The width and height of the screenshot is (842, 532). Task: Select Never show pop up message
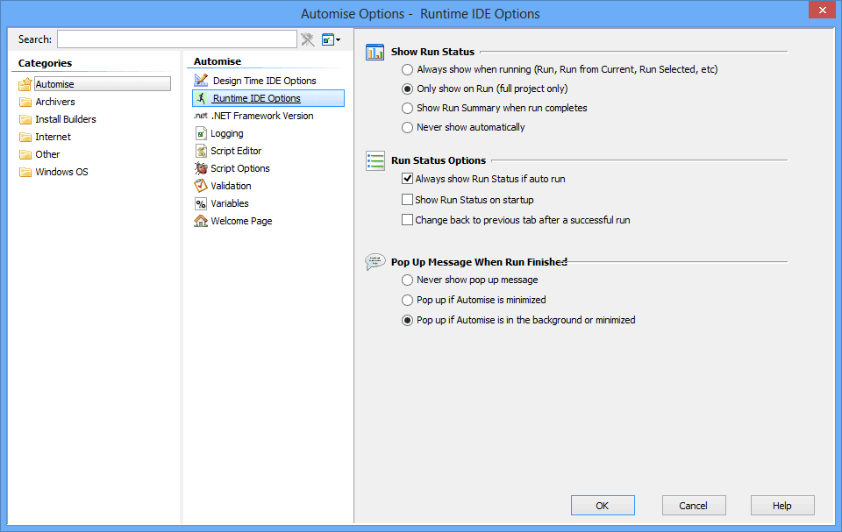[408, 280]
